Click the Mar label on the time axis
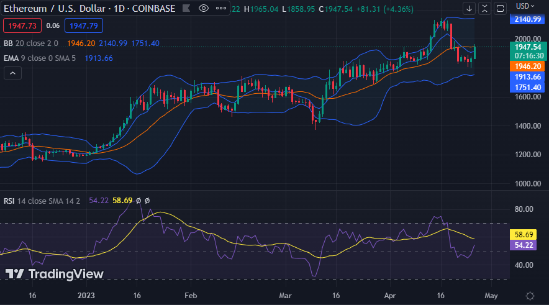Screen dimensions: 549x305 tap(285, 296)
